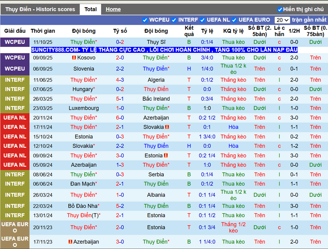Select the Thụy Sĩ team link

click(x=156, y=42)
